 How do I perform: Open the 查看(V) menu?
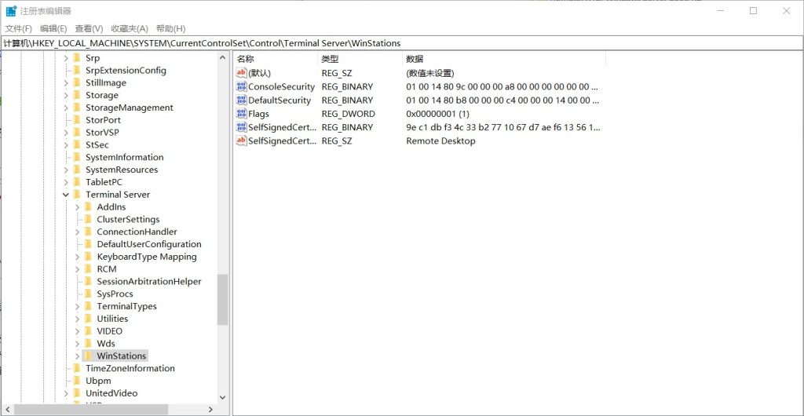click(x=89, y=29)
